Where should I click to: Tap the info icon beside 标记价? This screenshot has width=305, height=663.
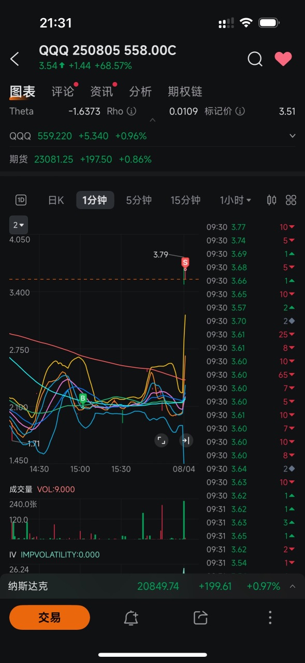tap(240, 111)
